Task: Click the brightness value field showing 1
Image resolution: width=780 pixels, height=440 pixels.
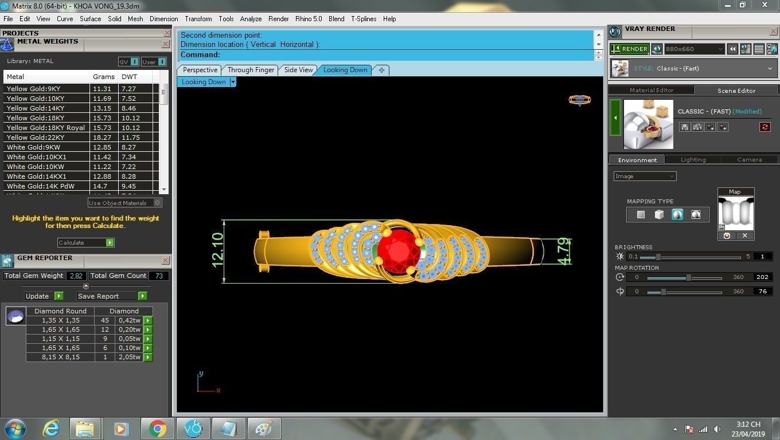Action: tap(762, 257)
